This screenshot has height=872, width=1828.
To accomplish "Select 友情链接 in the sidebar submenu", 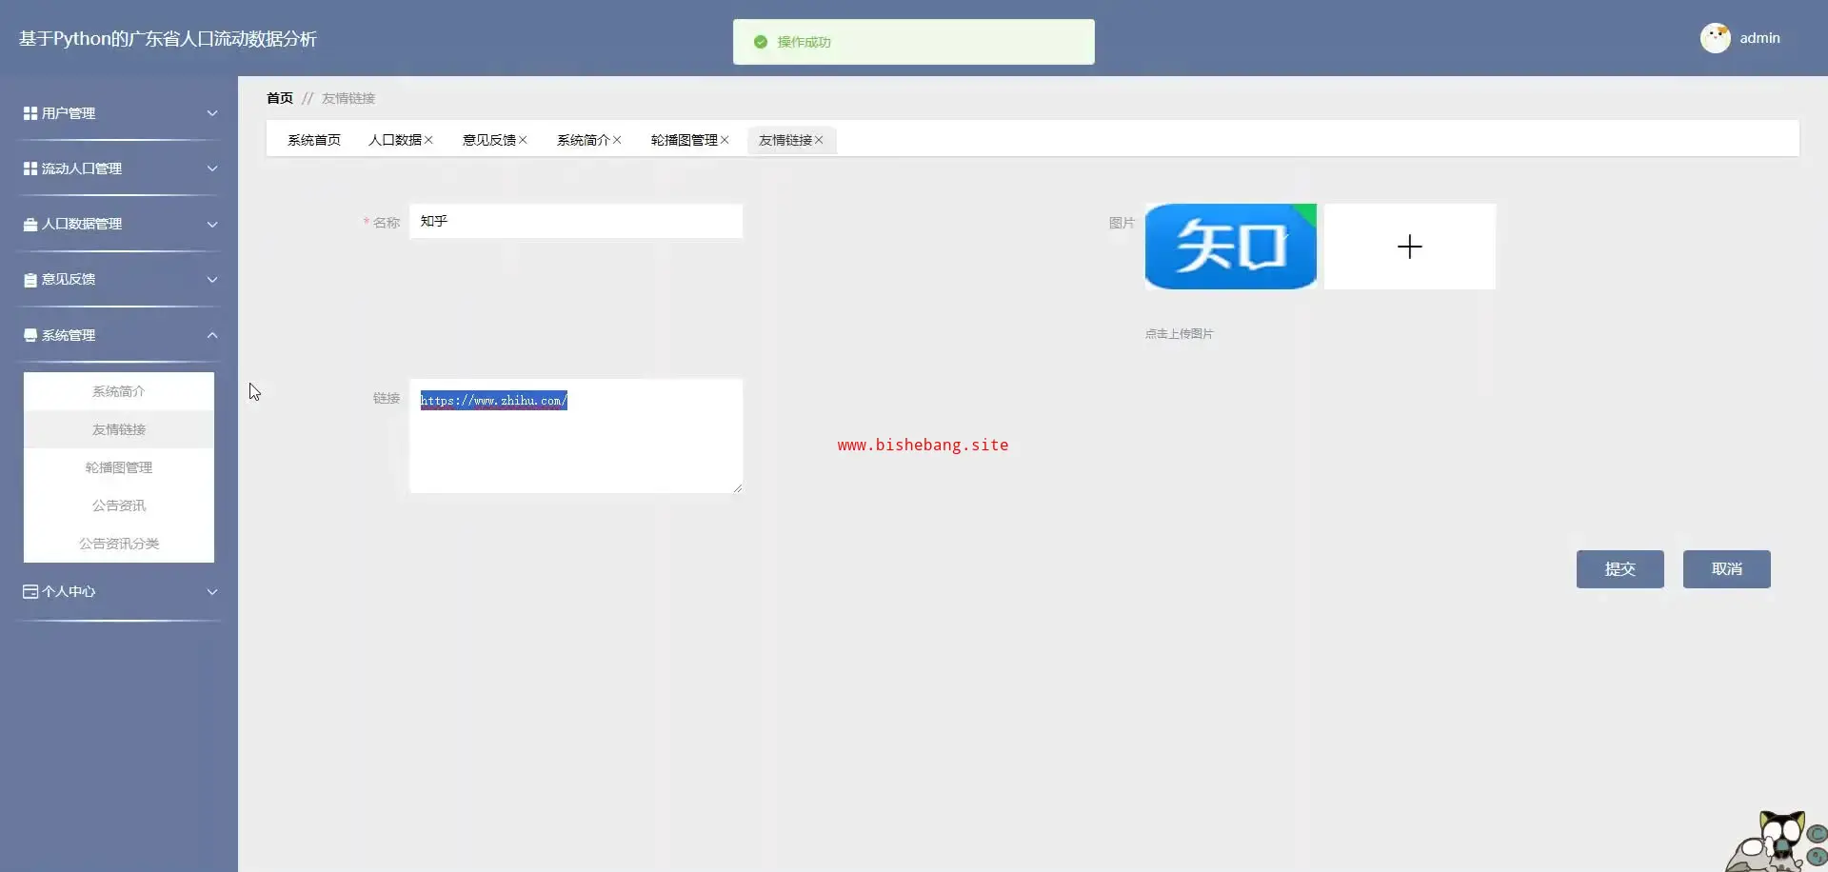I will pos(119,429).
